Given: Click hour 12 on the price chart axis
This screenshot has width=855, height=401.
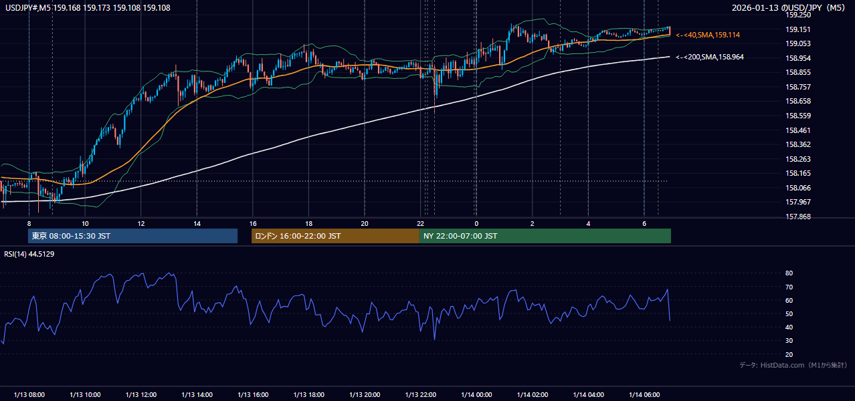Looking at the screenshot, I should pyautogui.click(x=140, y=223).
